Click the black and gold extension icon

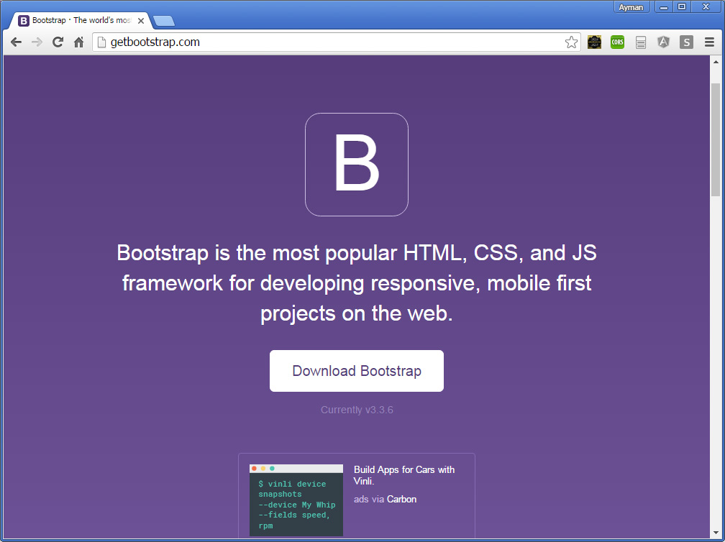[x=594, y=42]
